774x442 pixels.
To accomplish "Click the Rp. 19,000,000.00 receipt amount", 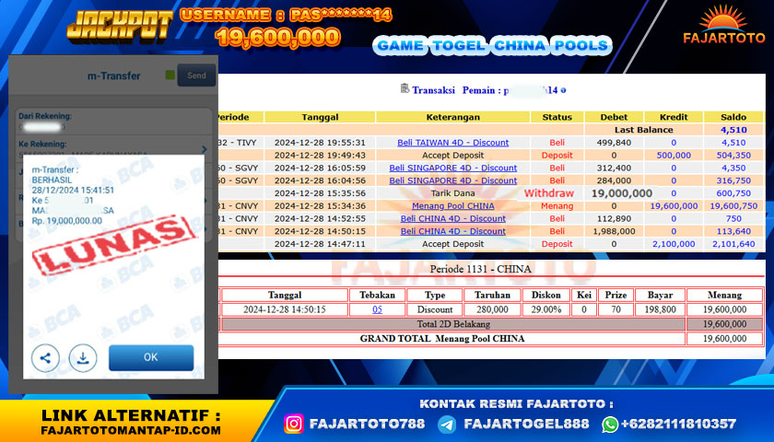I will (67, 221).
